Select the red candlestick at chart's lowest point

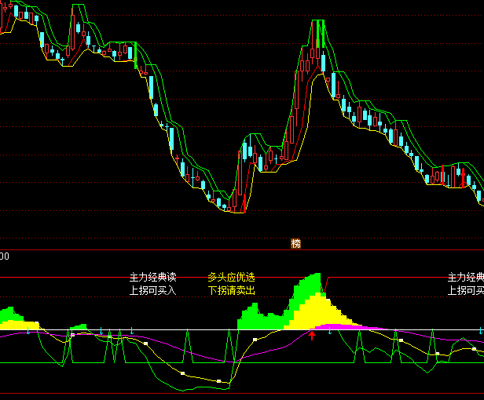[x=243, y=205]
